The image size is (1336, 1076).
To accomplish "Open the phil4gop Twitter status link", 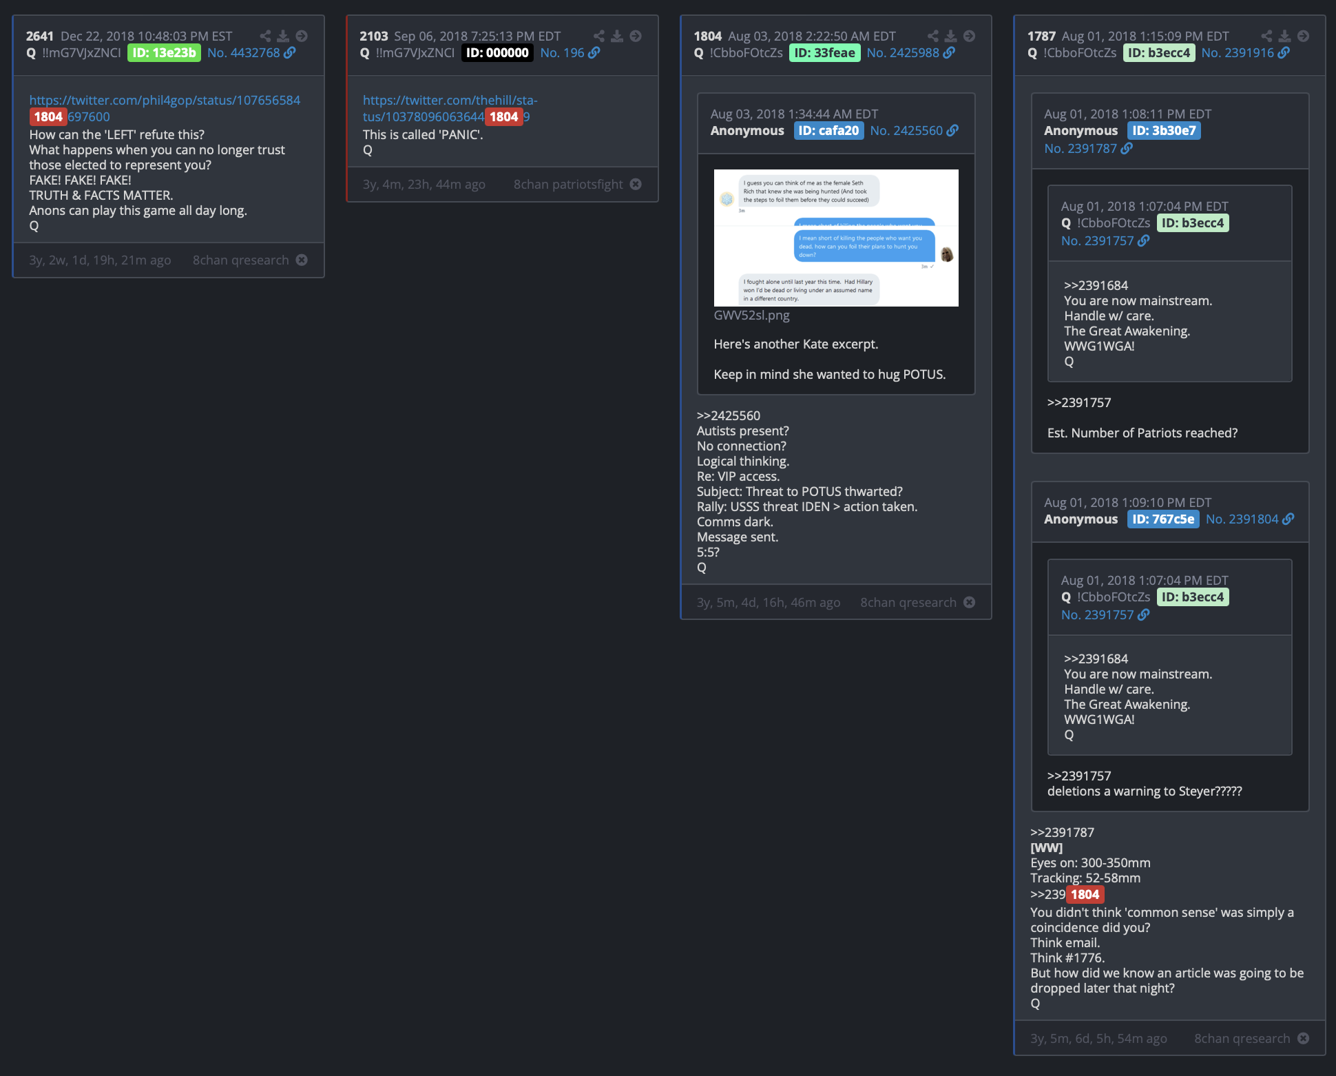I will [165, 108].
